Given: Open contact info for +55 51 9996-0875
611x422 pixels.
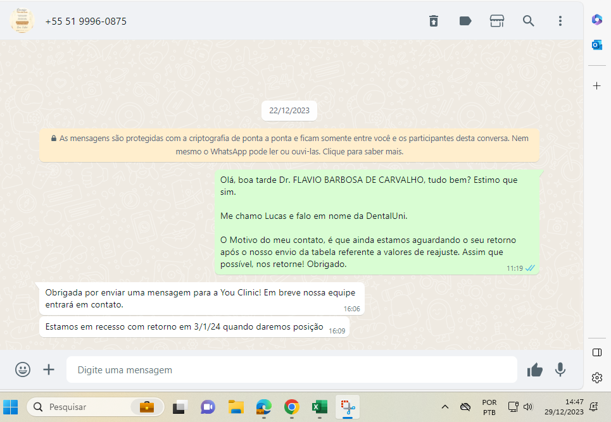Looking at the screenshot, I should tap(85, 22).
